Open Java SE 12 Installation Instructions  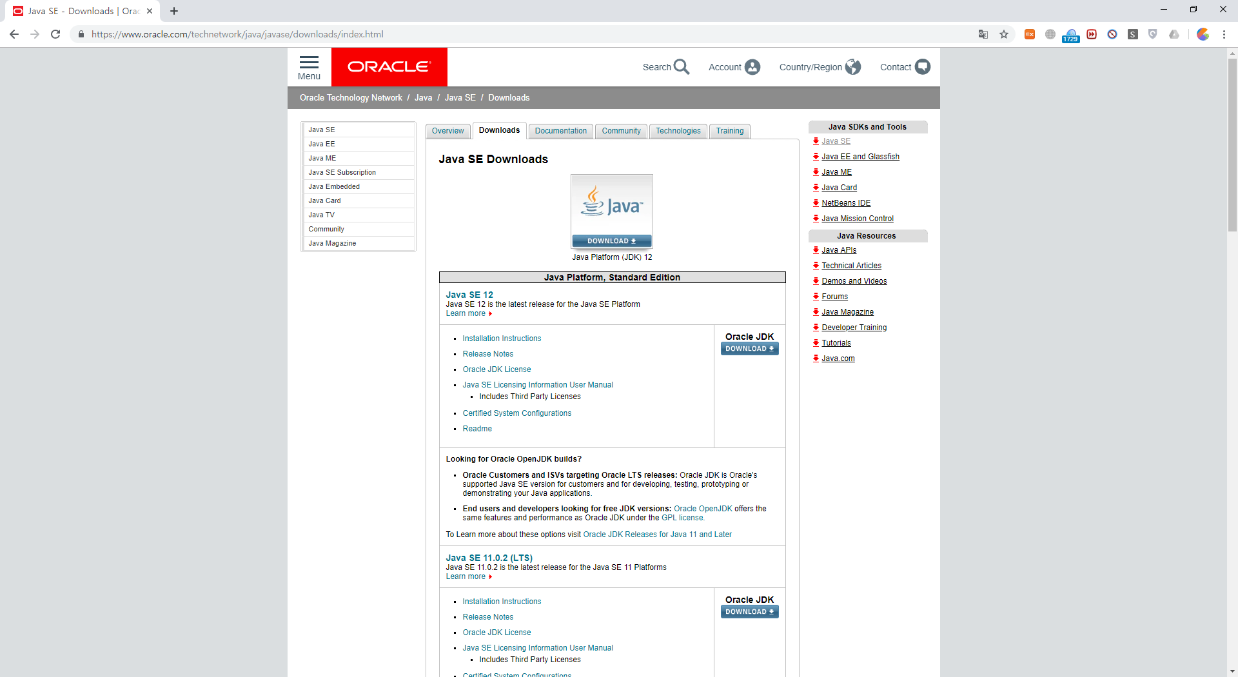click(x=502, y=338)
